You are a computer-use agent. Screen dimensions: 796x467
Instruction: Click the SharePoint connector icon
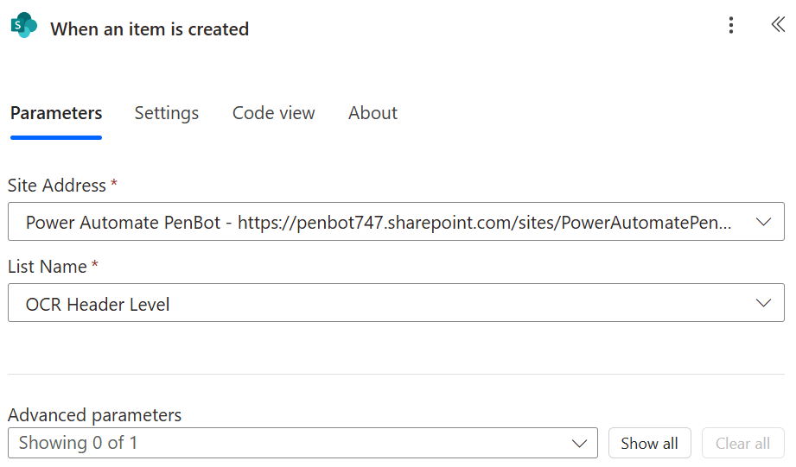(x=23, y=27)
